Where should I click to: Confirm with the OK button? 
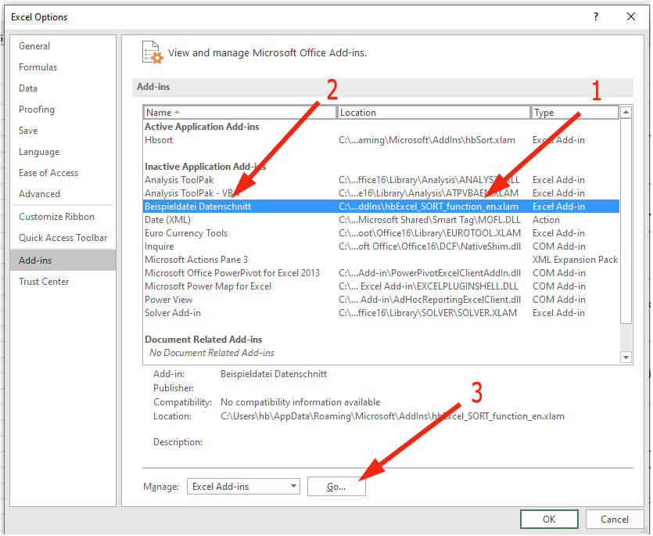click(x=549, y=520)
